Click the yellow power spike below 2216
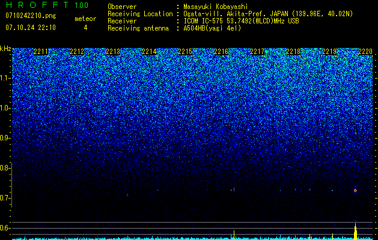Viewport: 378px width, 240px height. click(234, 235)
